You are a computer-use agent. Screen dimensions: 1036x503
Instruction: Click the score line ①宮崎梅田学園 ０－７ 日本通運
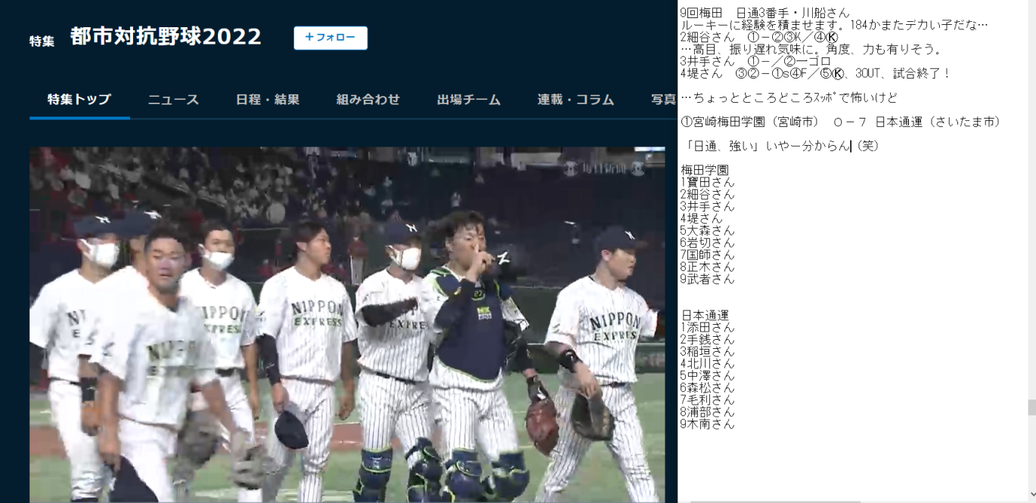click(x=841, y=122)
